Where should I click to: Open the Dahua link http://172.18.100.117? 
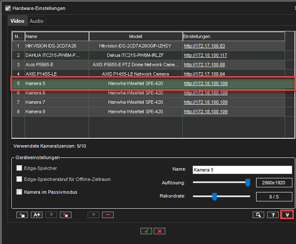click(205, 55)
